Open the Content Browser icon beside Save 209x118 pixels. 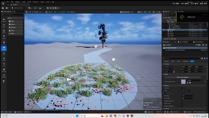7,8
